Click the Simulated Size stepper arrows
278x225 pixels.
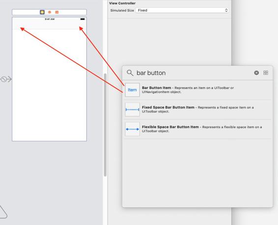(226, 10)
